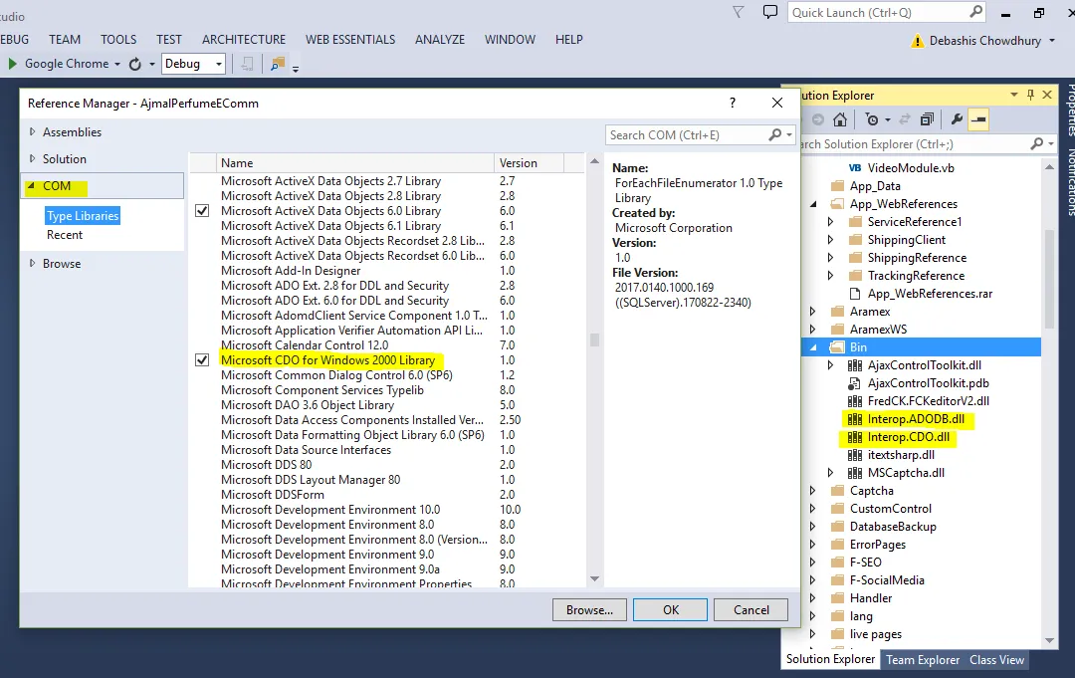Viewport: 1075px width, 678px height.
Task: Click the Cancel button
Action: (751, 610)
